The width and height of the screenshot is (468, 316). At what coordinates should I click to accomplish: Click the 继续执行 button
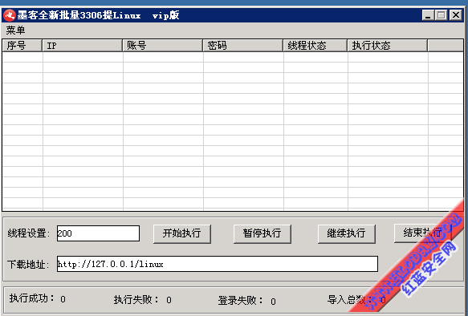click(346, 233)
